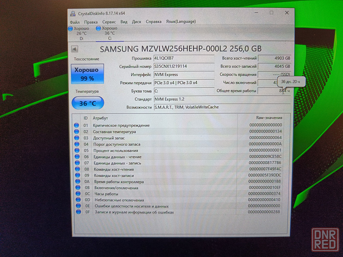The width and height of the screenshot is (343, 257).
Task: Open the Язык(Language) menu
Action: click(x=181, y=22)
